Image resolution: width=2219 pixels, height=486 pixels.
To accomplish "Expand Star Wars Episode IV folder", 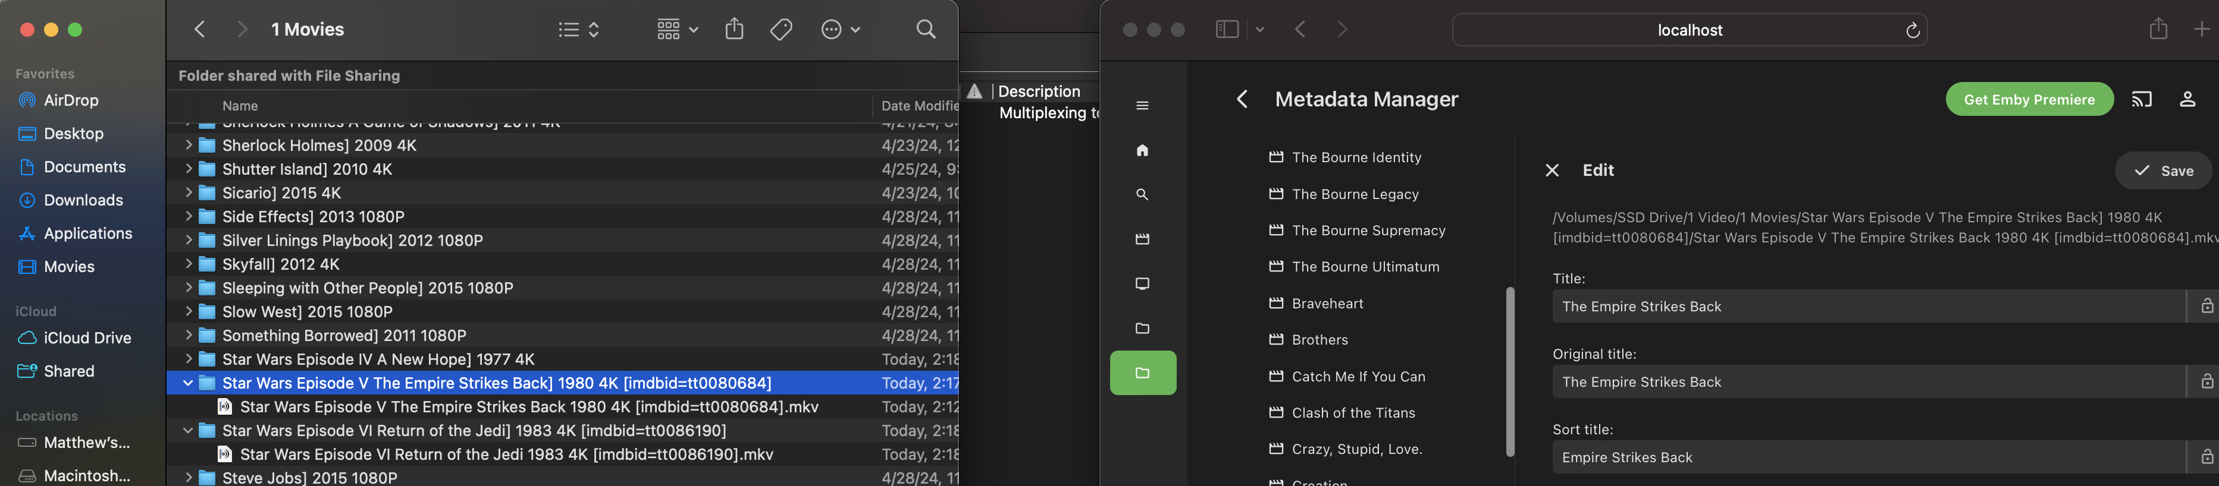I will [188, 359].
